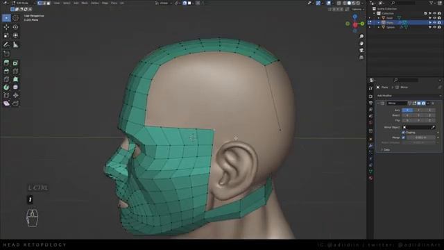Toggle Collection exclude checkbox in outliner

click(x=425, y=13)
